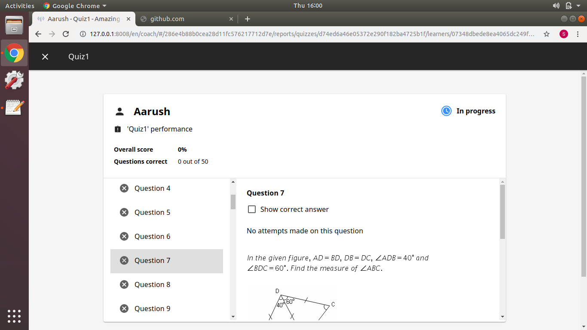587x330 pixels.
Task: Reload the page with the refresh icon
Action: [x=66, y=34]
